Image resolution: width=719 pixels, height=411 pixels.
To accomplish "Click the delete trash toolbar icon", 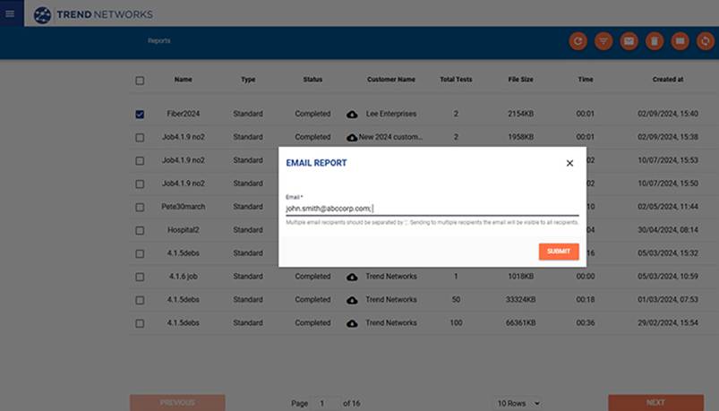I will point(655,41).
